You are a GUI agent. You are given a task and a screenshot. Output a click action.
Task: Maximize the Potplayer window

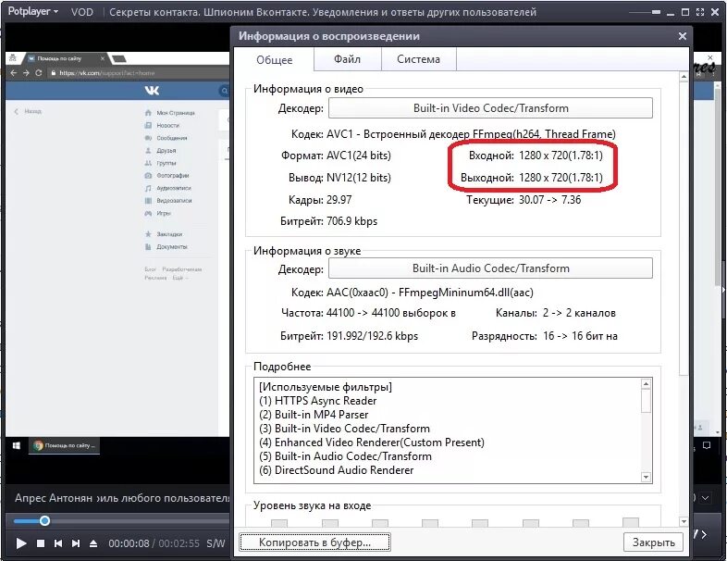point(685,13)
